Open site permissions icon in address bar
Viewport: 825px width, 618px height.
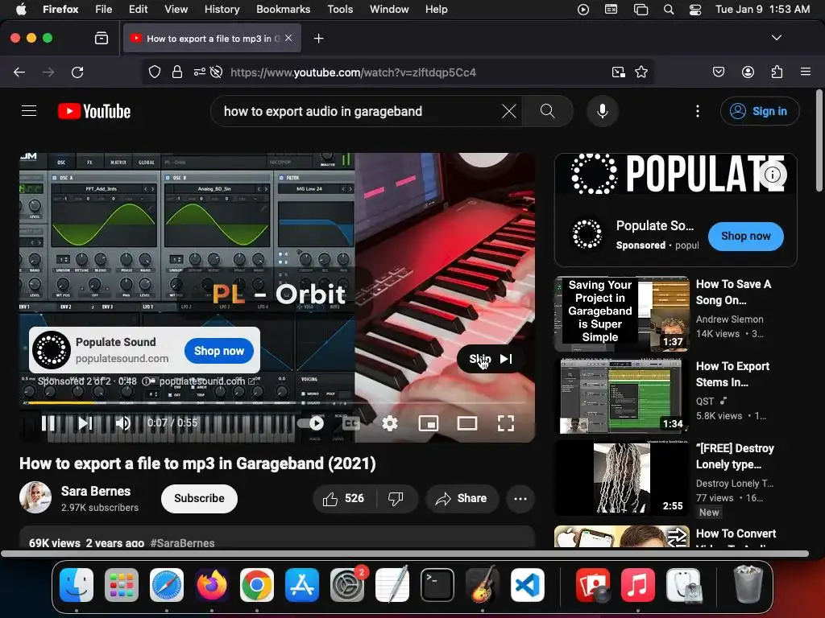200,72
